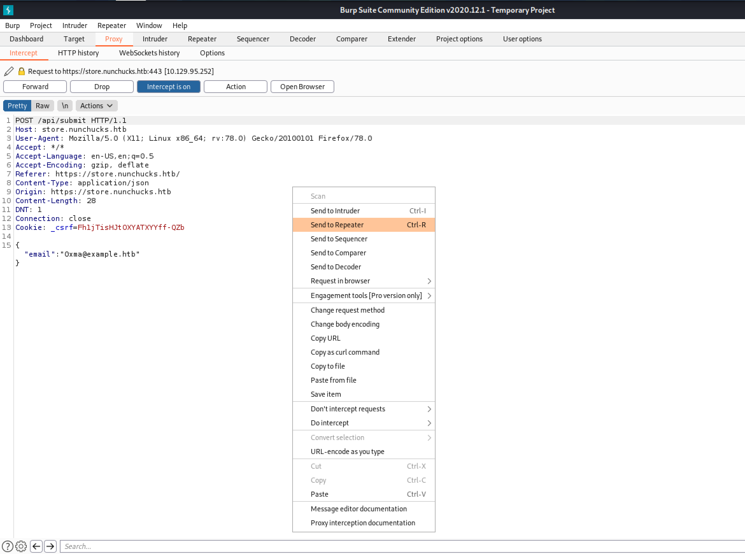The height and width of the screenshot is (554, 745).
Task: Open the Window menu
Action: (x=149, y=25)
